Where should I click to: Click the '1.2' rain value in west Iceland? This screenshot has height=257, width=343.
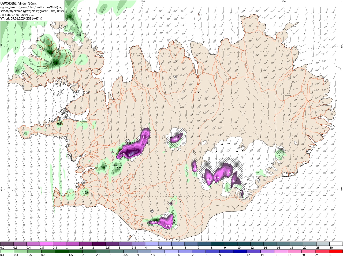coord(103,167)
